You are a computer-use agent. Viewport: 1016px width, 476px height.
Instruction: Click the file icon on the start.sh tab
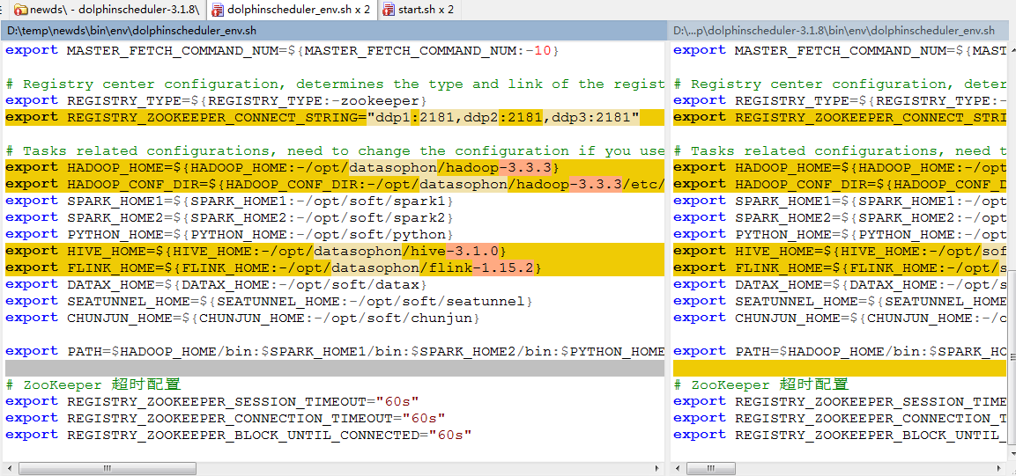pyautogui.click(x=389, y=10)
